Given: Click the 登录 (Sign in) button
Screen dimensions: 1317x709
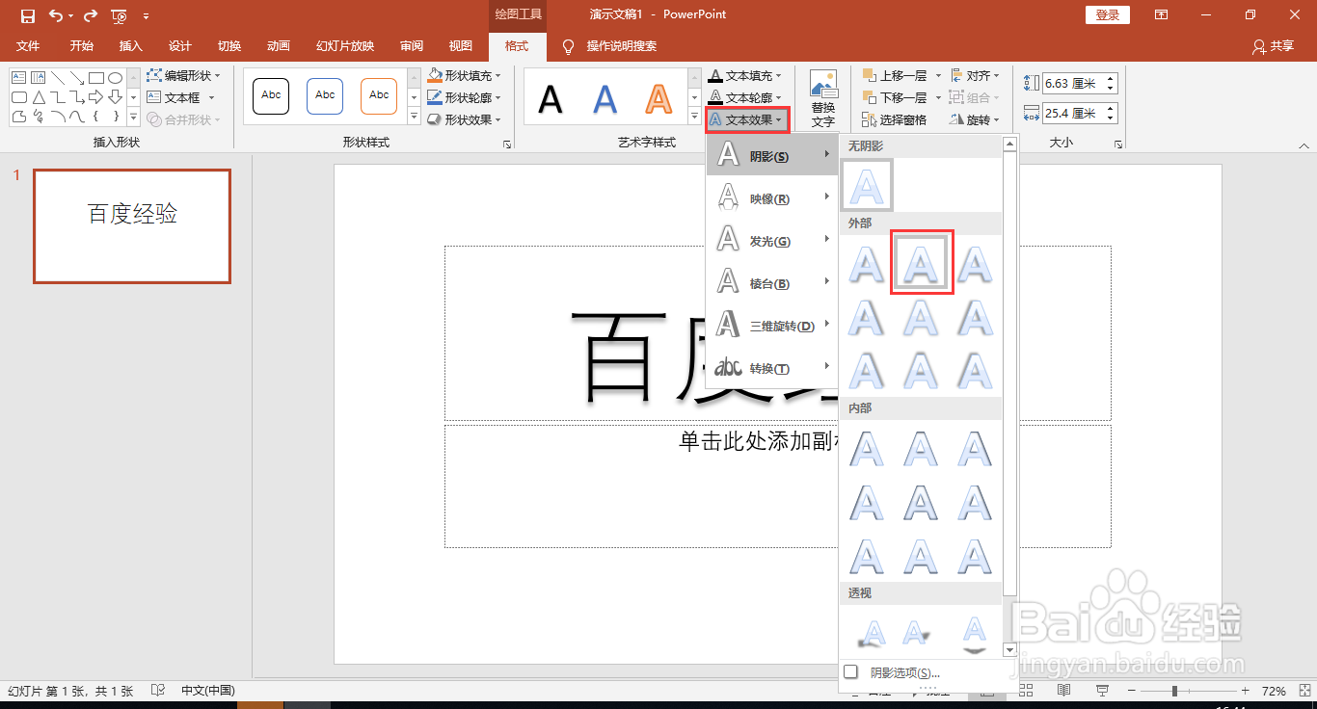Looking at the screenshot, I should click(1108, 14).
